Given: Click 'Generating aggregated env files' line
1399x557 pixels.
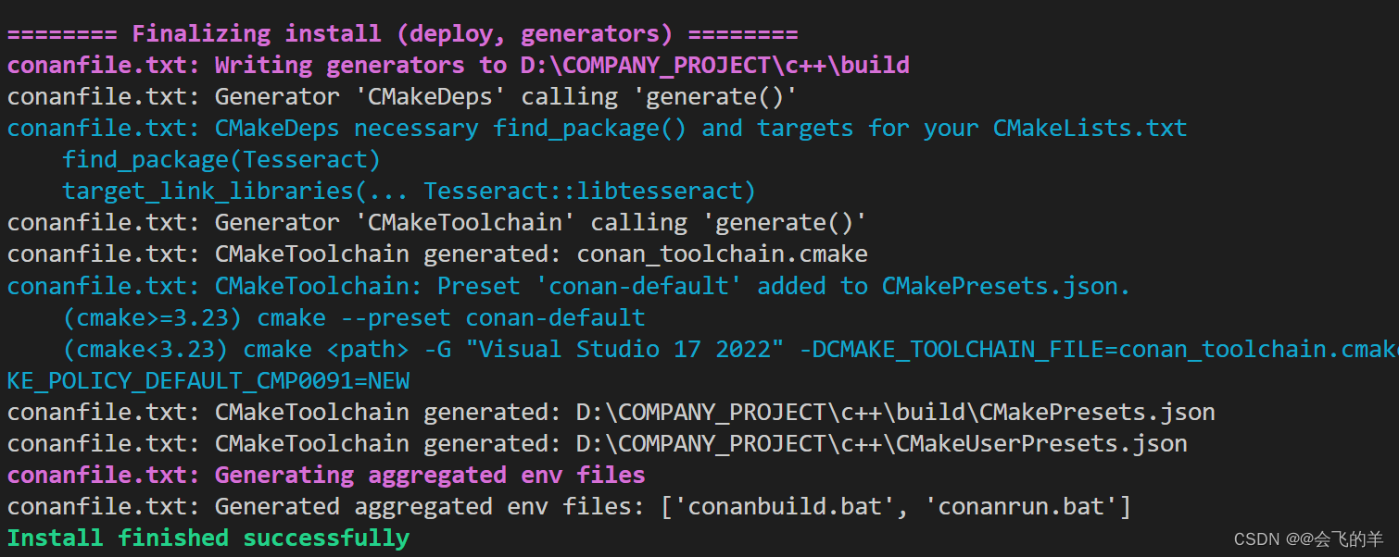Looking at the screenshot, I should coord(326,475).
